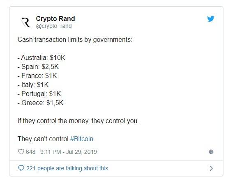Open the 9:11 PM - Jul 29, 2019 timestamp

tap(69, 152)
